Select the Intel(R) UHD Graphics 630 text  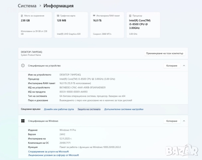tap(69, 34)
